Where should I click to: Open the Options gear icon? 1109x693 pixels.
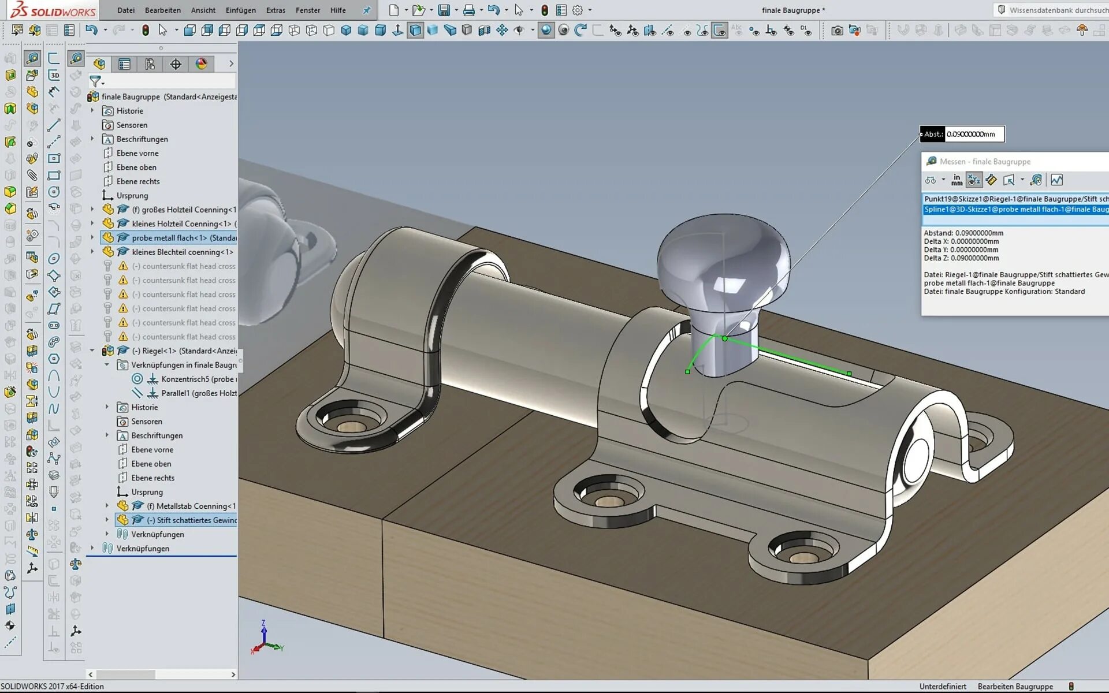coord(577,10)
